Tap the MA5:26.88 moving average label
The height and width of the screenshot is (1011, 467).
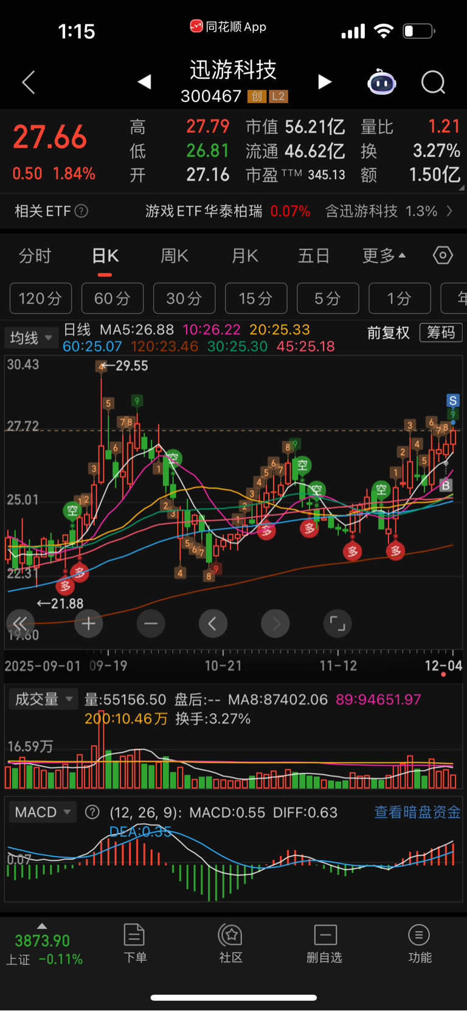[137, 330]
